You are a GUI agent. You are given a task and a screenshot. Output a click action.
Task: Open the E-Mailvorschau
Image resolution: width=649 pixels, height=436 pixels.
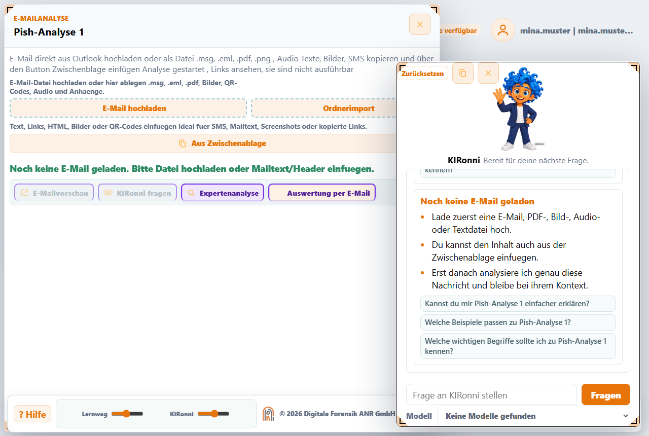54,193
